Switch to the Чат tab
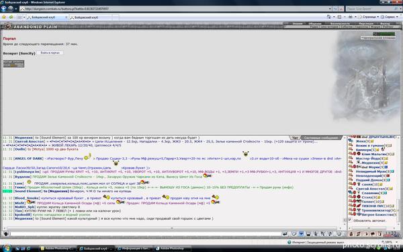This screenshot has height=252, width=403. (295, 138)
